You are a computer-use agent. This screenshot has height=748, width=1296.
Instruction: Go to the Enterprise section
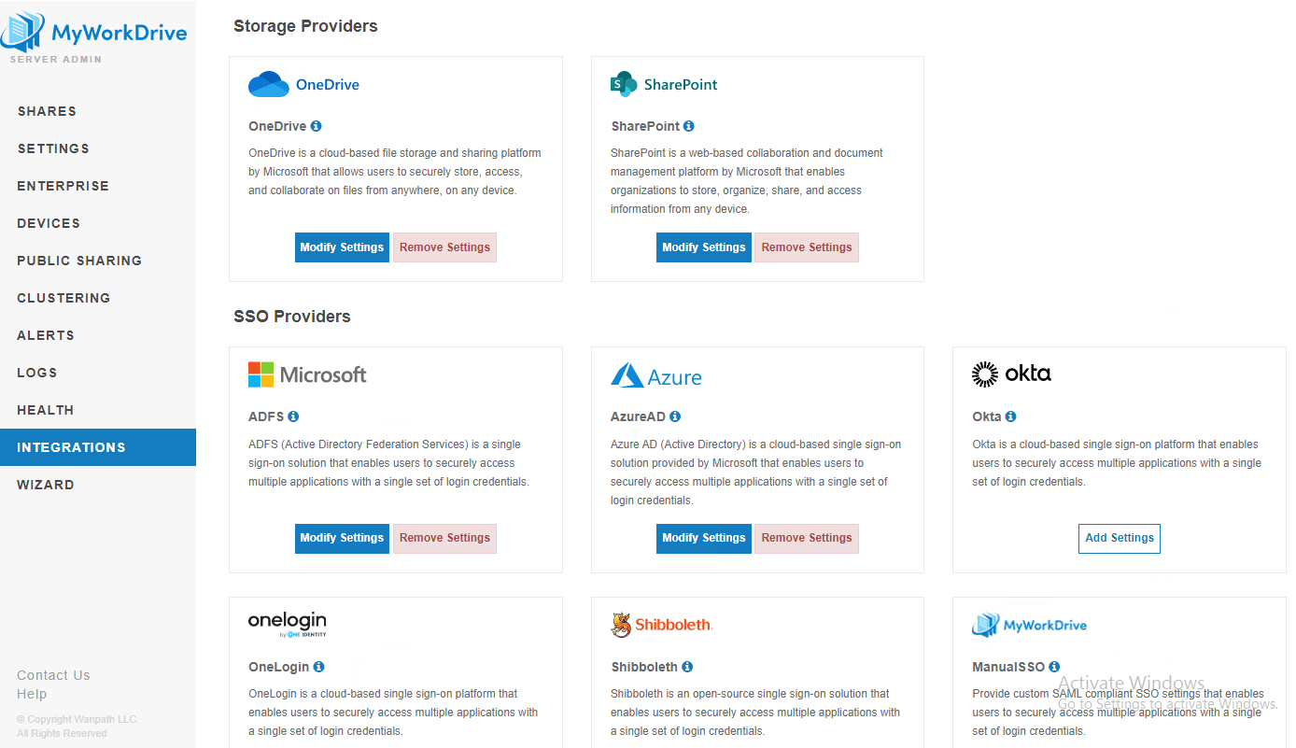[x=63, y=186]
